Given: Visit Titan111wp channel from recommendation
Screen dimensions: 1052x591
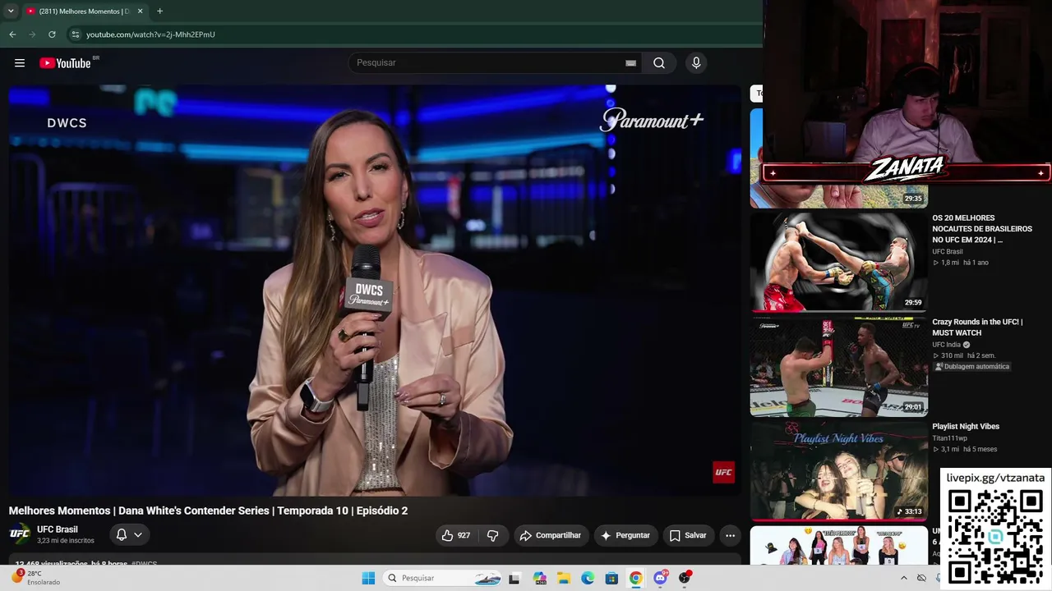Looking at the screenshot, I should [950, 438].
